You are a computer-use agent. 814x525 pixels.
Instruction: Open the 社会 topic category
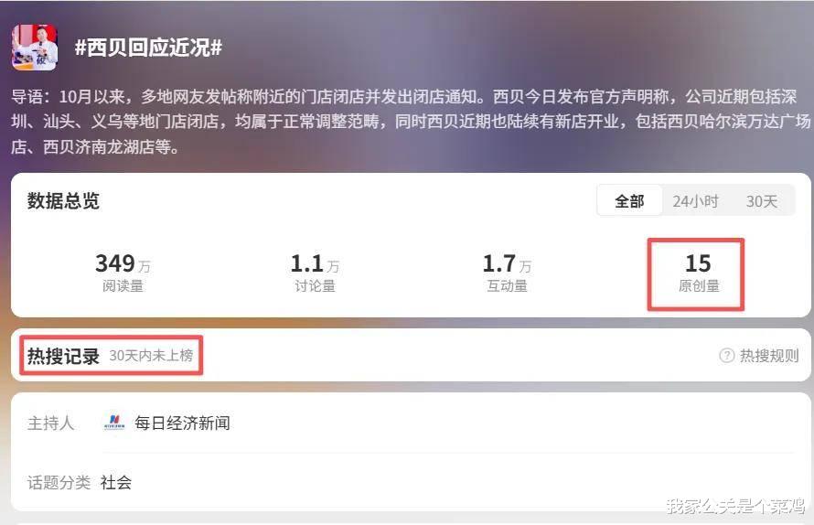point(116,482)
